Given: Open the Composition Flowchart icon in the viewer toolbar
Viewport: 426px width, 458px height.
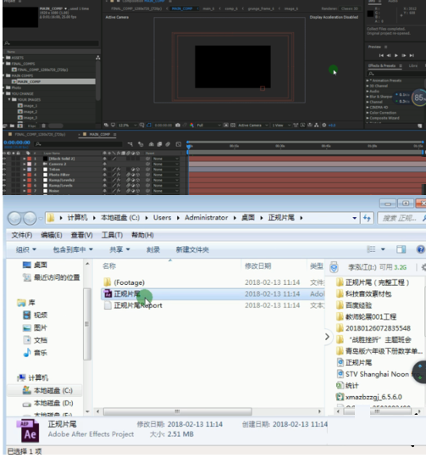Looking at the screenshot, I should [317, 125].
